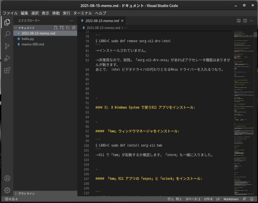Open the Source Control view icon

(7, 46)
